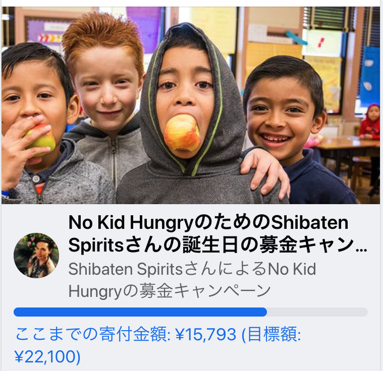383x371 pixels.
Task: Click the ここまでの寄付金額 donation label
Action: 92,334
